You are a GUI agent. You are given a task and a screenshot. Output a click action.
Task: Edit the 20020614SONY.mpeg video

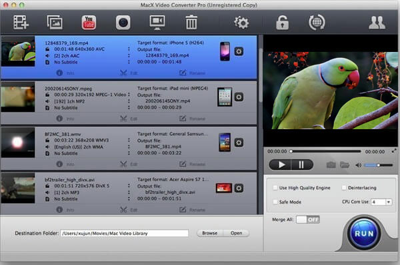coord(129,119)
